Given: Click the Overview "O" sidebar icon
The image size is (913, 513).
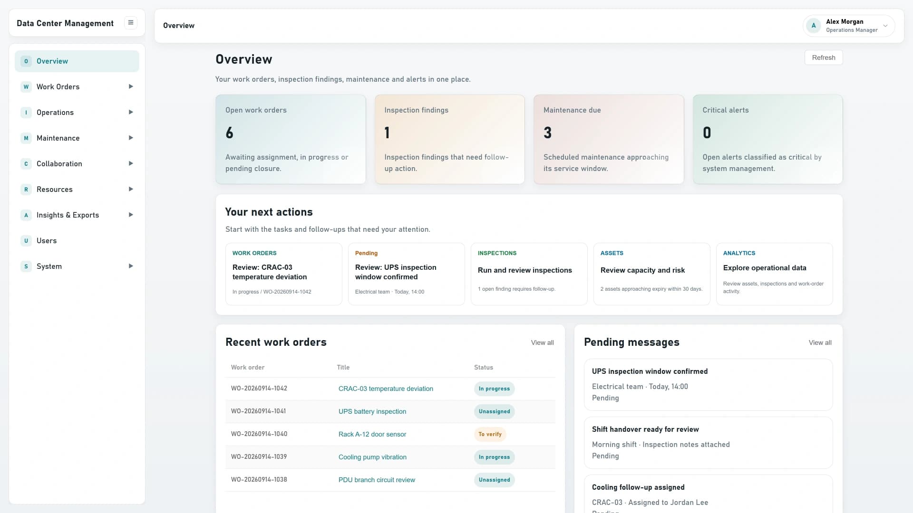Looking at the screenshot, I should click(26, 61).
